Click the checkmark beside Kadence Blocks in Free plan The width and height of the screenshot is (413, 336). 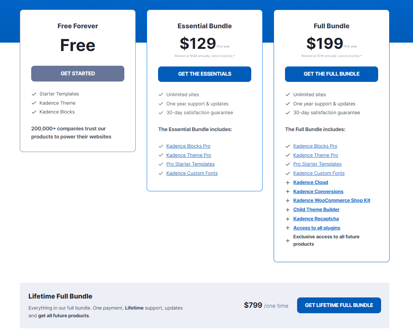pos(34,112)
